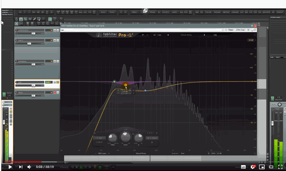Click the green band 1 node

pyautogui.click(x=114, y=81)
